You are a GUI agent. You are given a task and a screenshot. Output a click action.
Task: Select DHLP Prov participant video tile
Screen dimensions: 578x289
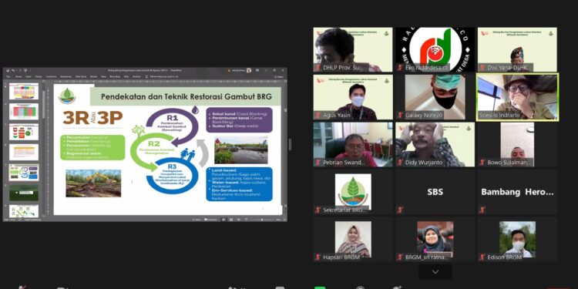(x=353, y=49)
